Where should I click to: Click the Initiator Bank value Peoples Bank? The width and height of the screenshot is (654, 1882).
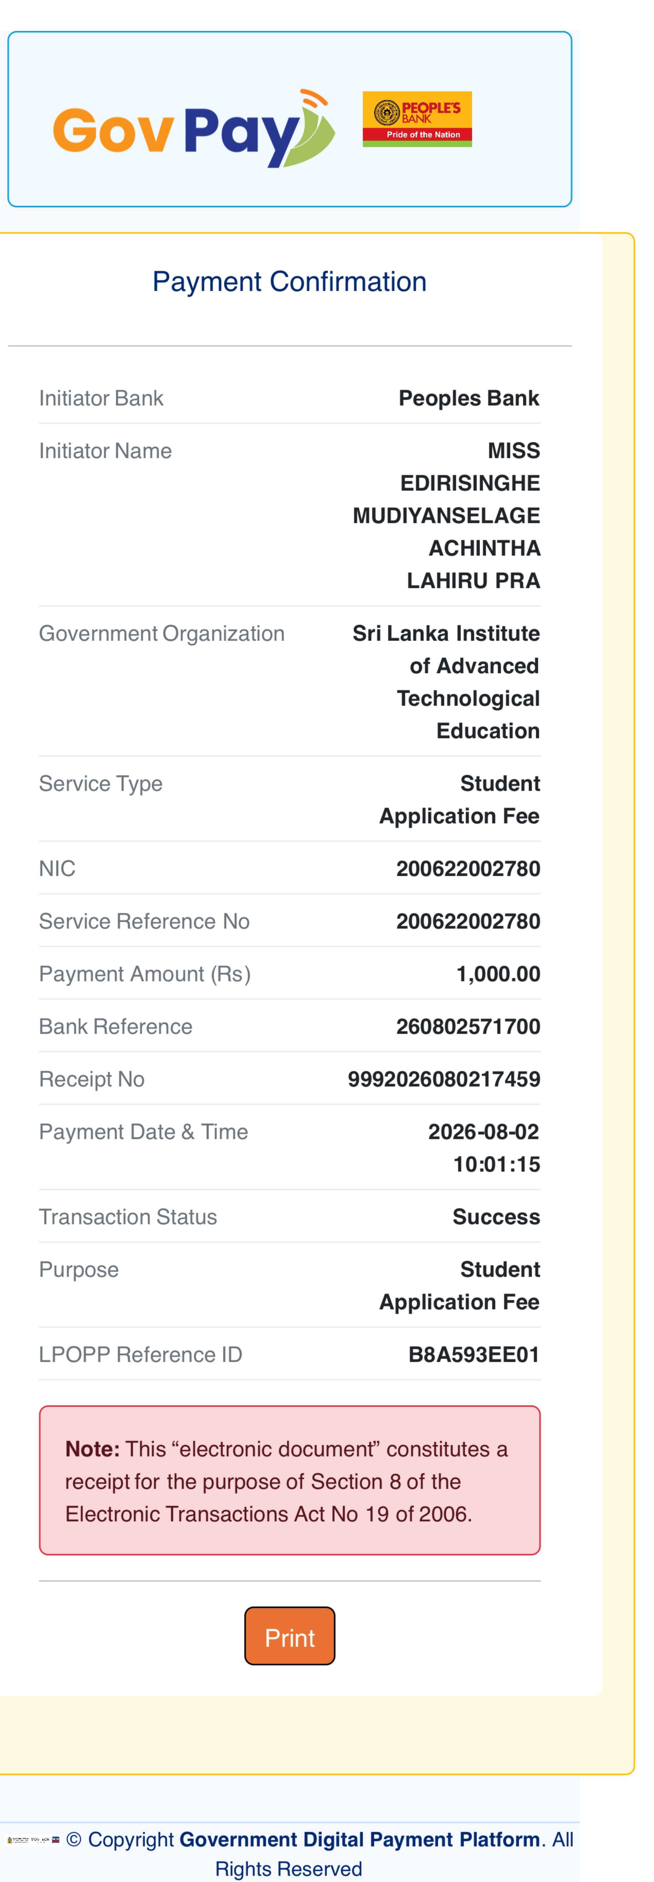[x=469, y=398]
